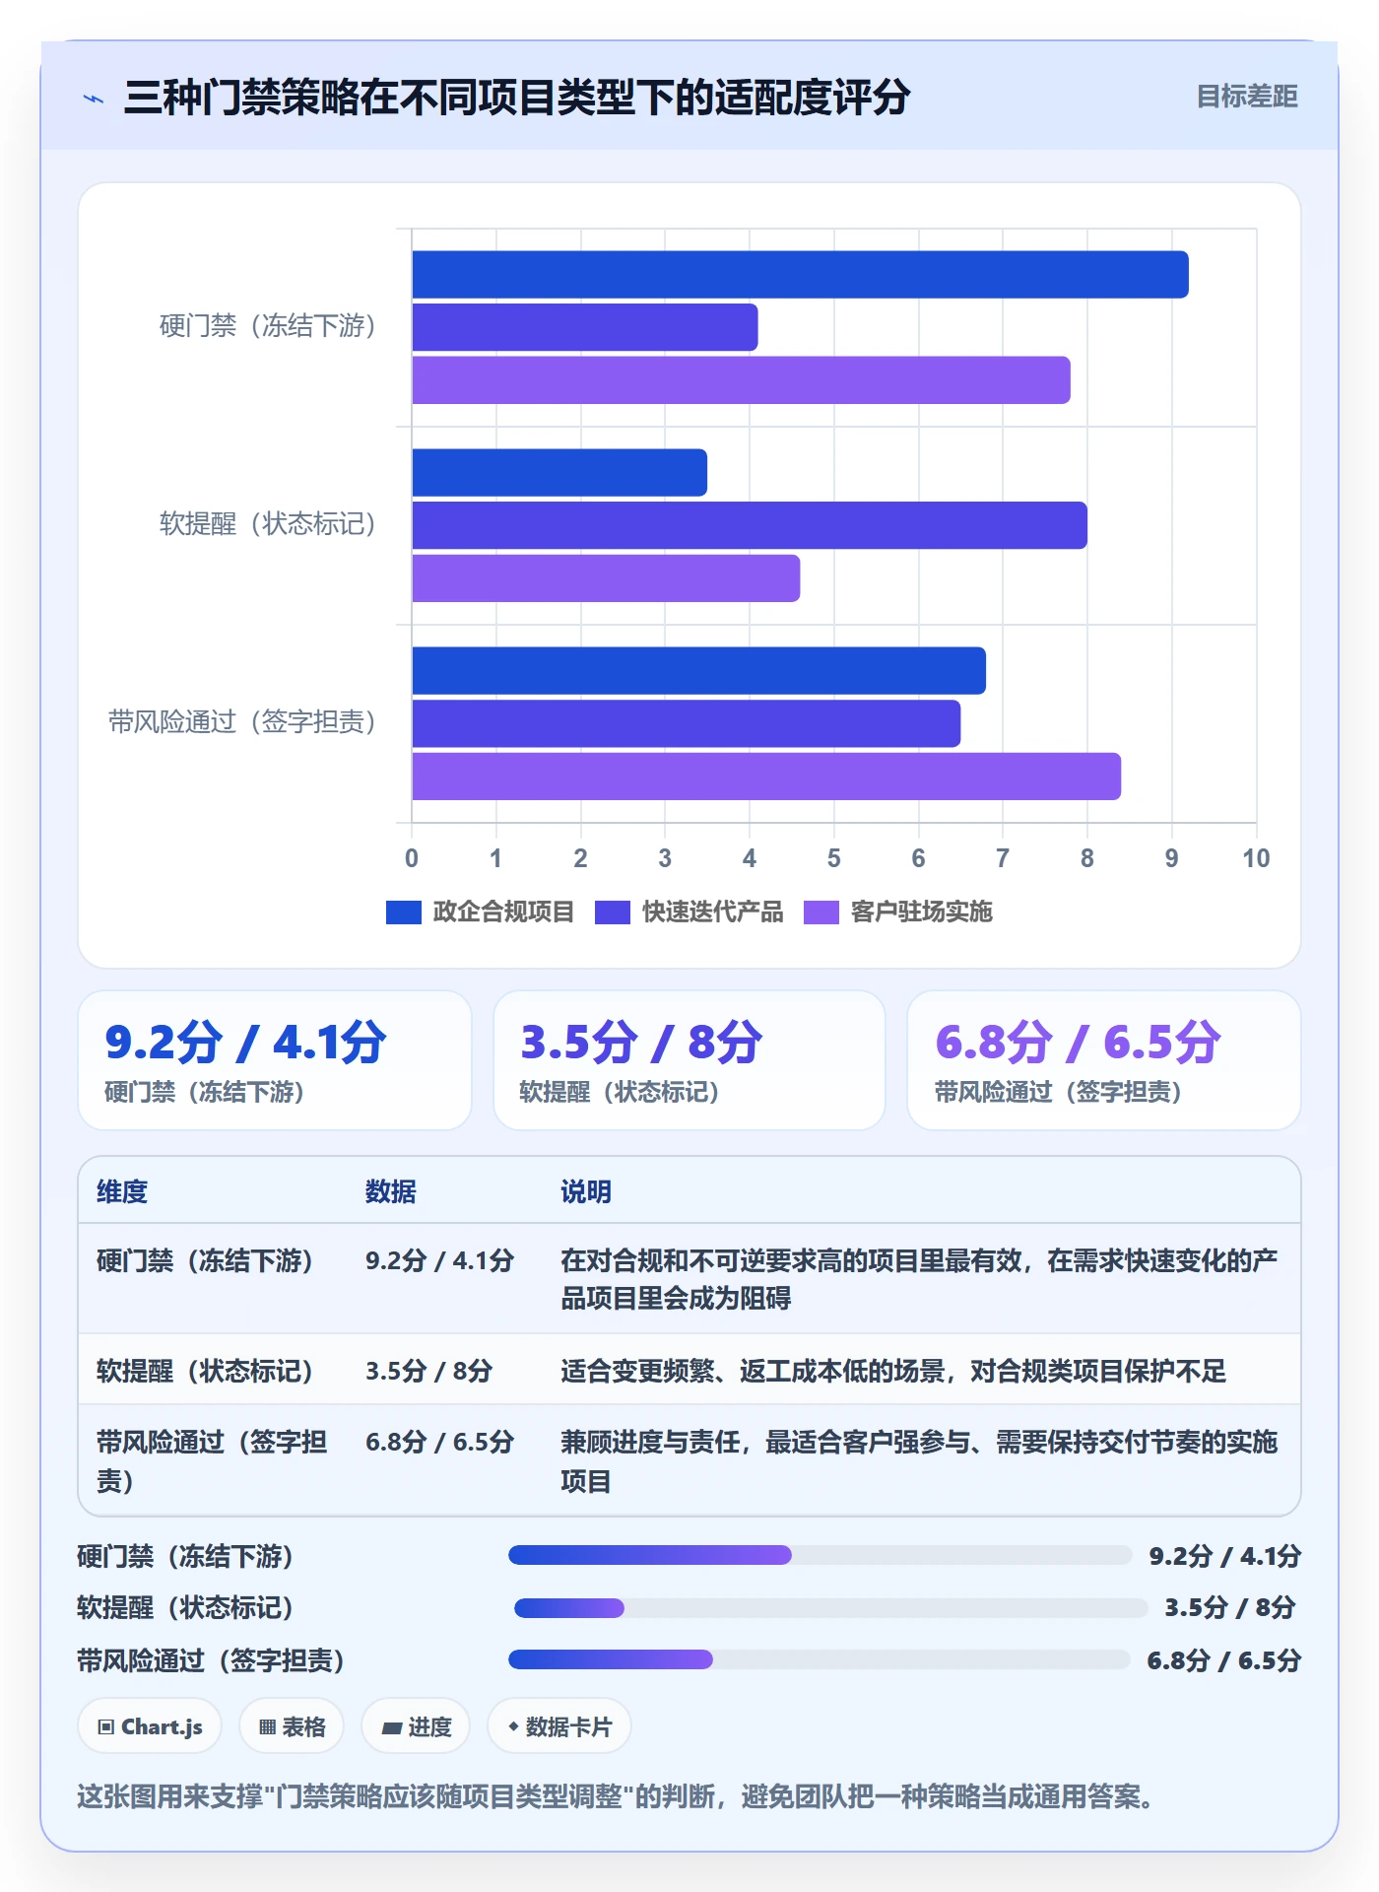The width and height of the screenshot is (1379, 1892).
Task: Click the grid icon in the 表格 chip
Action: click(267, 1726)
